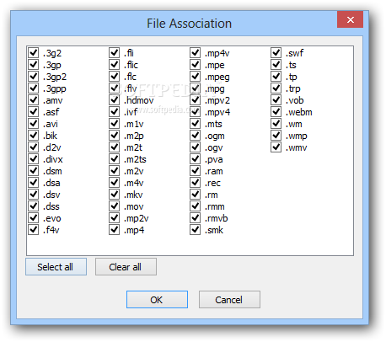
Task: Toggle the .3gpp checkbox
Action: 34,88
